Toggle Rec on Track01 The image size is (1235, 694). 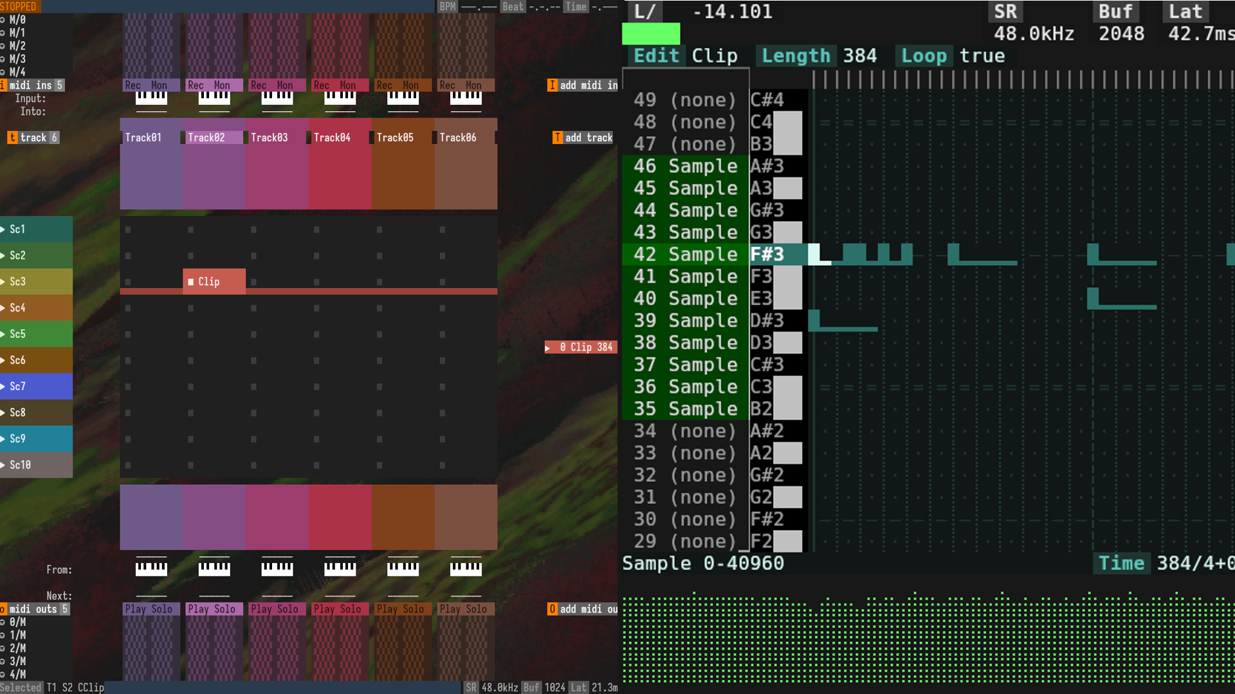tap(133, 85)
